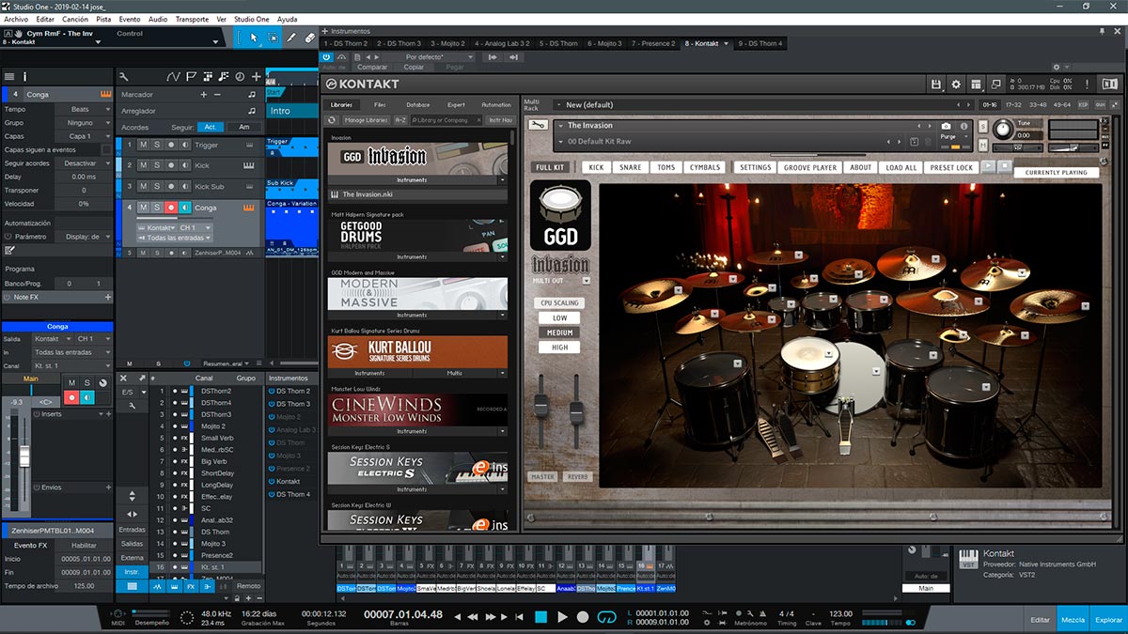Open the Ayuda menu
Viewport: 1128px width, 634px height.
pos(287,19)
